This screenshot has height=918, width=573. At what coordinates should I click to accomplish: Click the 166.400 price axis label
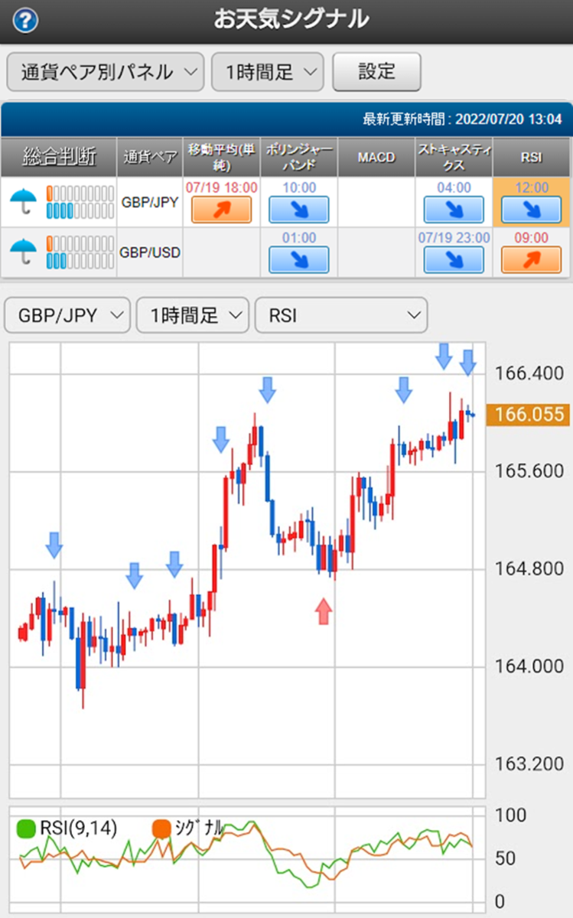(529, 374)
